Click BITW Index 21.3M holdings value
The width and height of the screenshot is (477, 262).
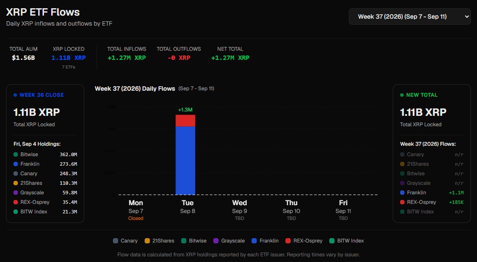pos(70,212)
